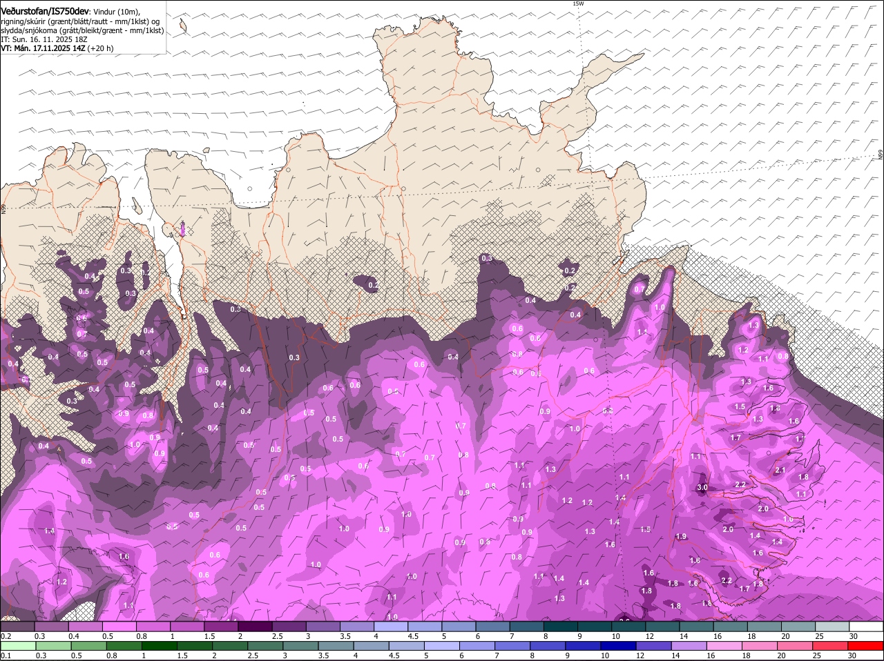Pick the pale pink lower swatch starting at 16
The image size is (884, 661).
[x=724, y=646]
